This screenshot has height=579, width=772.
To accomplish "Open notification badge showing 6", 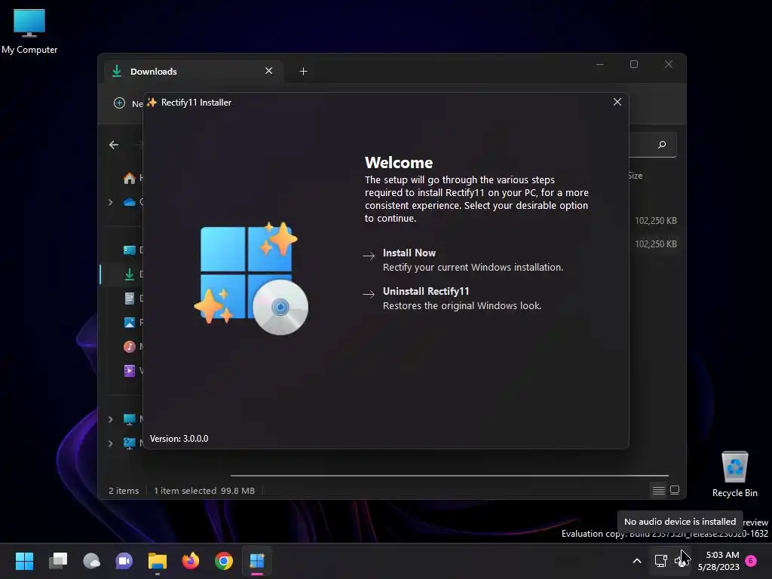I will coord(751,561).
